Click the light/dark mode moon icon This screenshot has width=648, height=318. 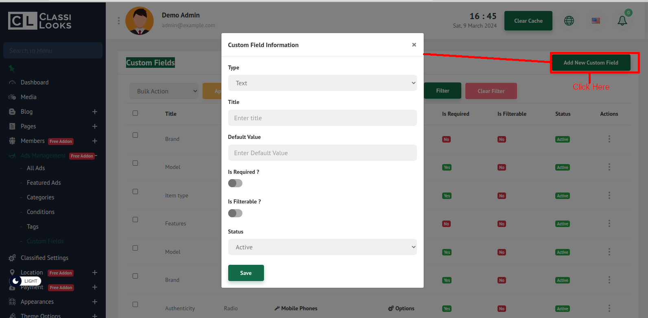[15, 281]
